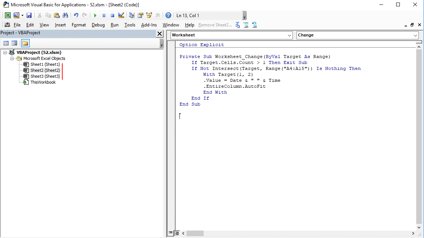Open the Add-Ins menu
The height and width of the screenshot is (238, 424).
tap(149, 25)
